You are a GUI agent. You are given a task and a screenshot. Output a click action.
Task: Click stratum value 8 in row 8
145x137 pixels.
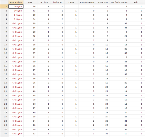(103, 36)
